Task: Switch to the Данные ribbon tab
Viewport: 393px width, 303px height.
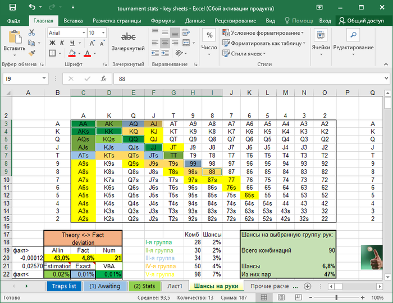Action: pos(195,21)
